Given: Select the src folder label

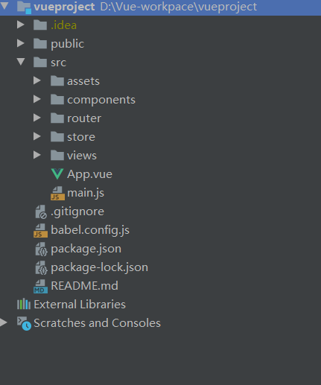Looking at the screenshot, I should [x=58, y=63].
